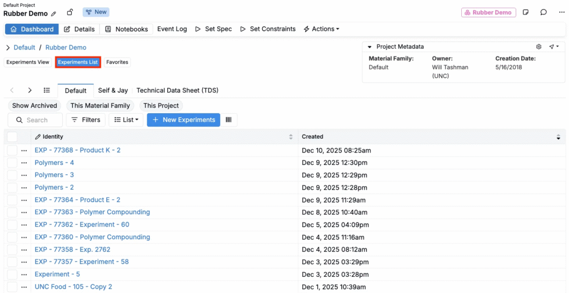The image size is (569, 293).
Task: Check the box for Polymers - 4 row
Action: click(12, 163)
